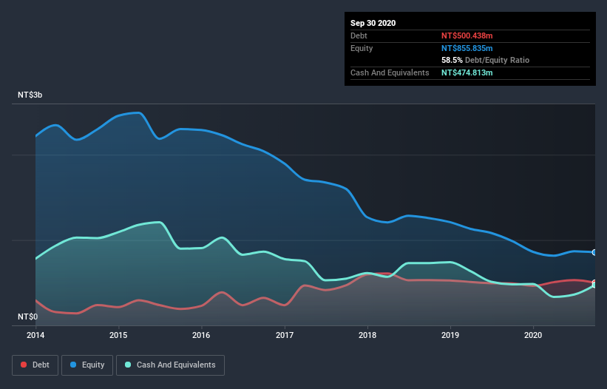This screenshot has width=607, height=389.
Task: Click the Equity label in tooltip
Action: (x=362, y=48)
